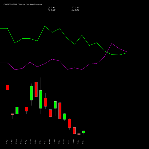Click the '05 Oct' date label
This screenshot has width=149, height=149.
point(45,142)
